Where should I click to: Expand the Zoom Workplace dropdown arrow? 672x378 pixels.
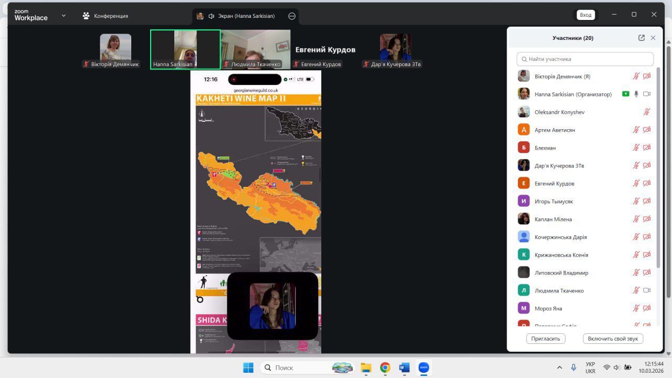click(x=64, y=16)
